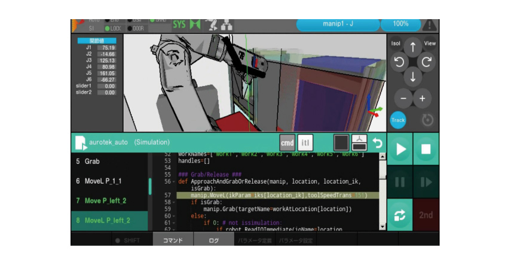
Task: Open the network hierarchy icon
Action: pyautogui.click(x=227, y=25)
